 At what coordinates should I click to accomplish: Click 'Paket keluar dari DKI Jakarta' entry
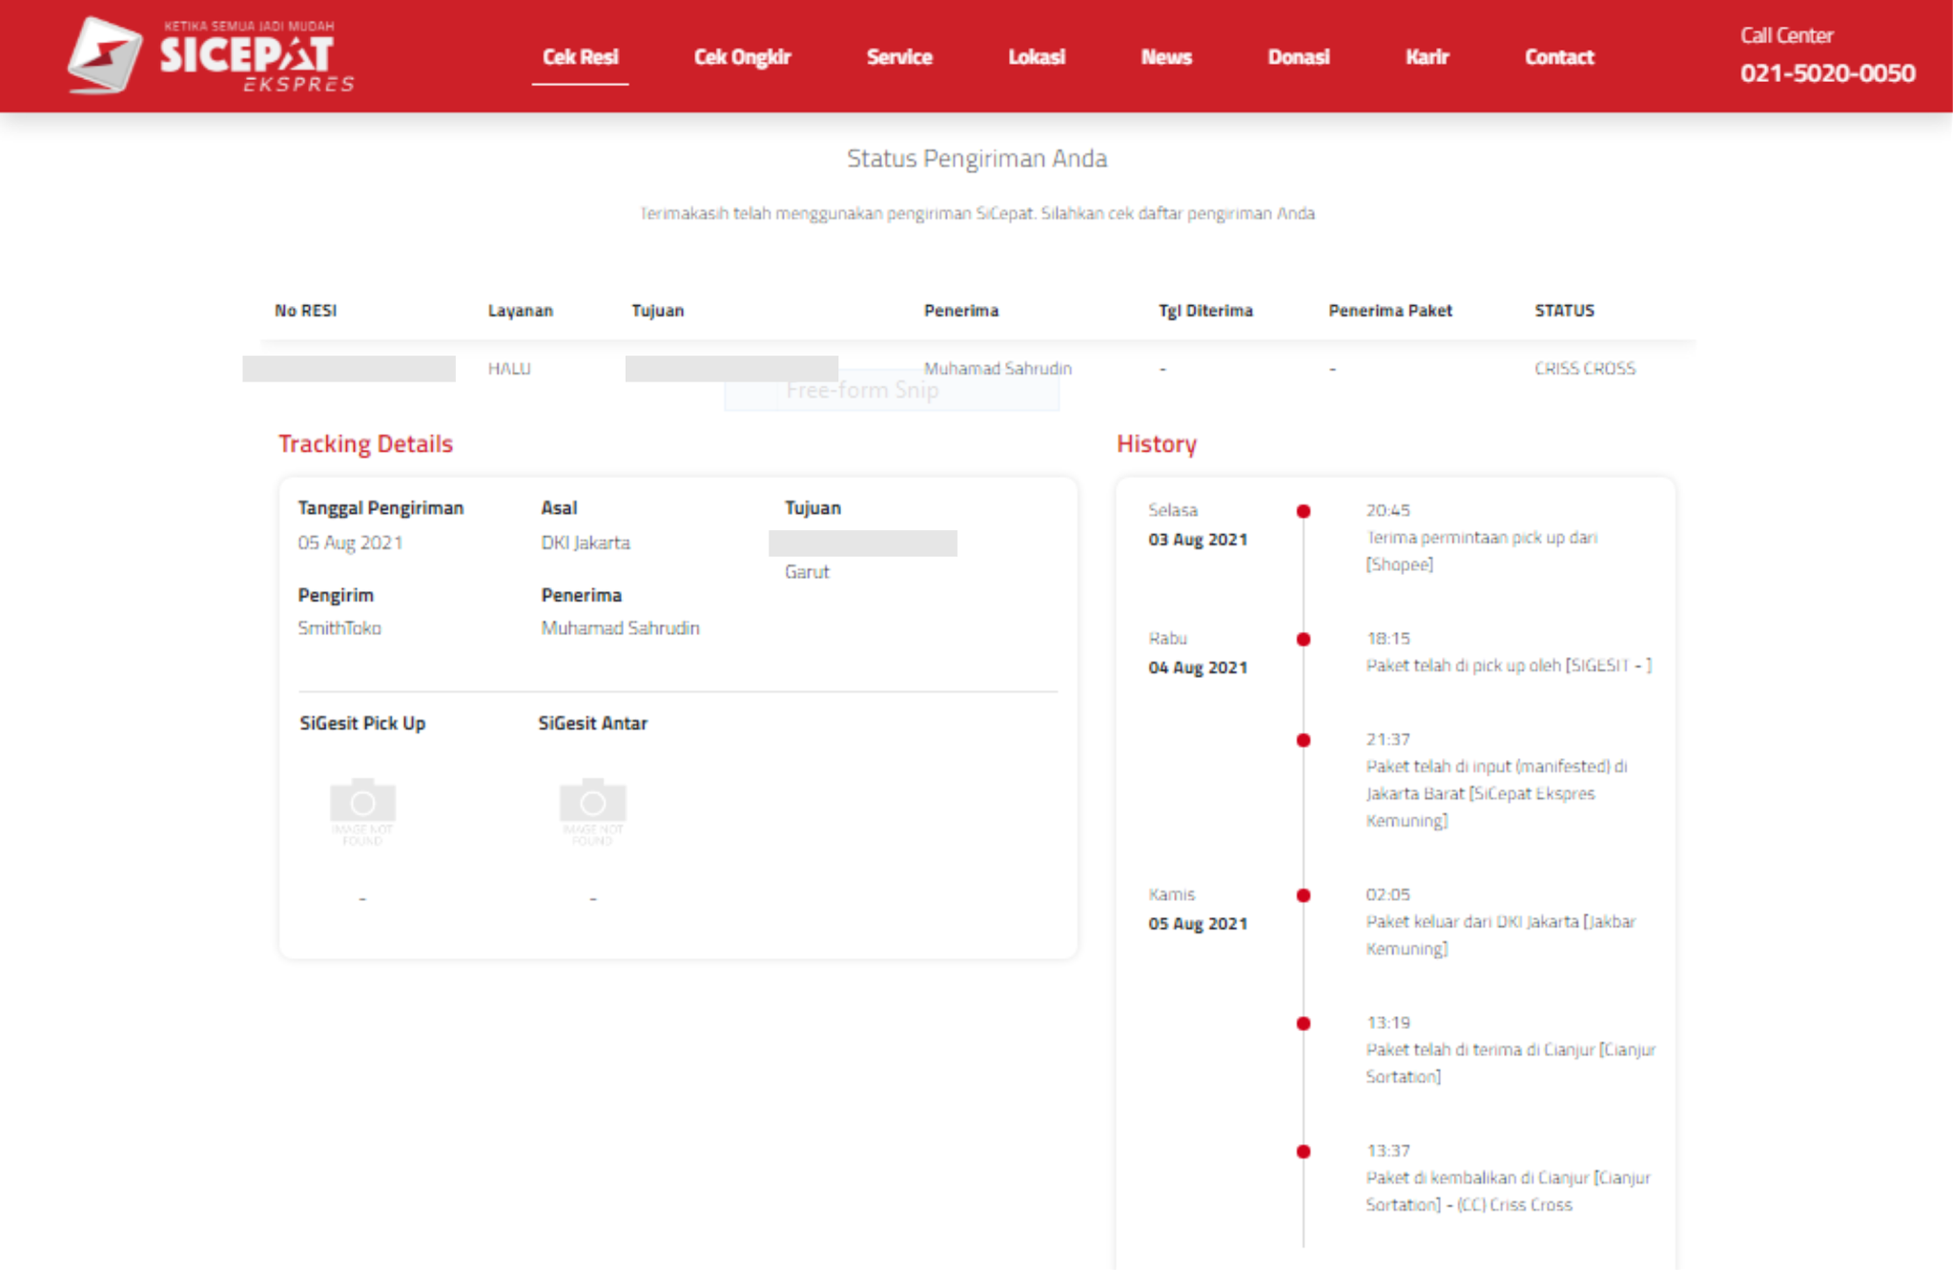pos(1500,935)
